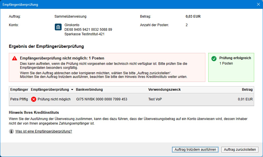Screen dimensions: 263x157
Task: Click the red X status icon beside Petra Pfiffig
Action: coord(34,99)
